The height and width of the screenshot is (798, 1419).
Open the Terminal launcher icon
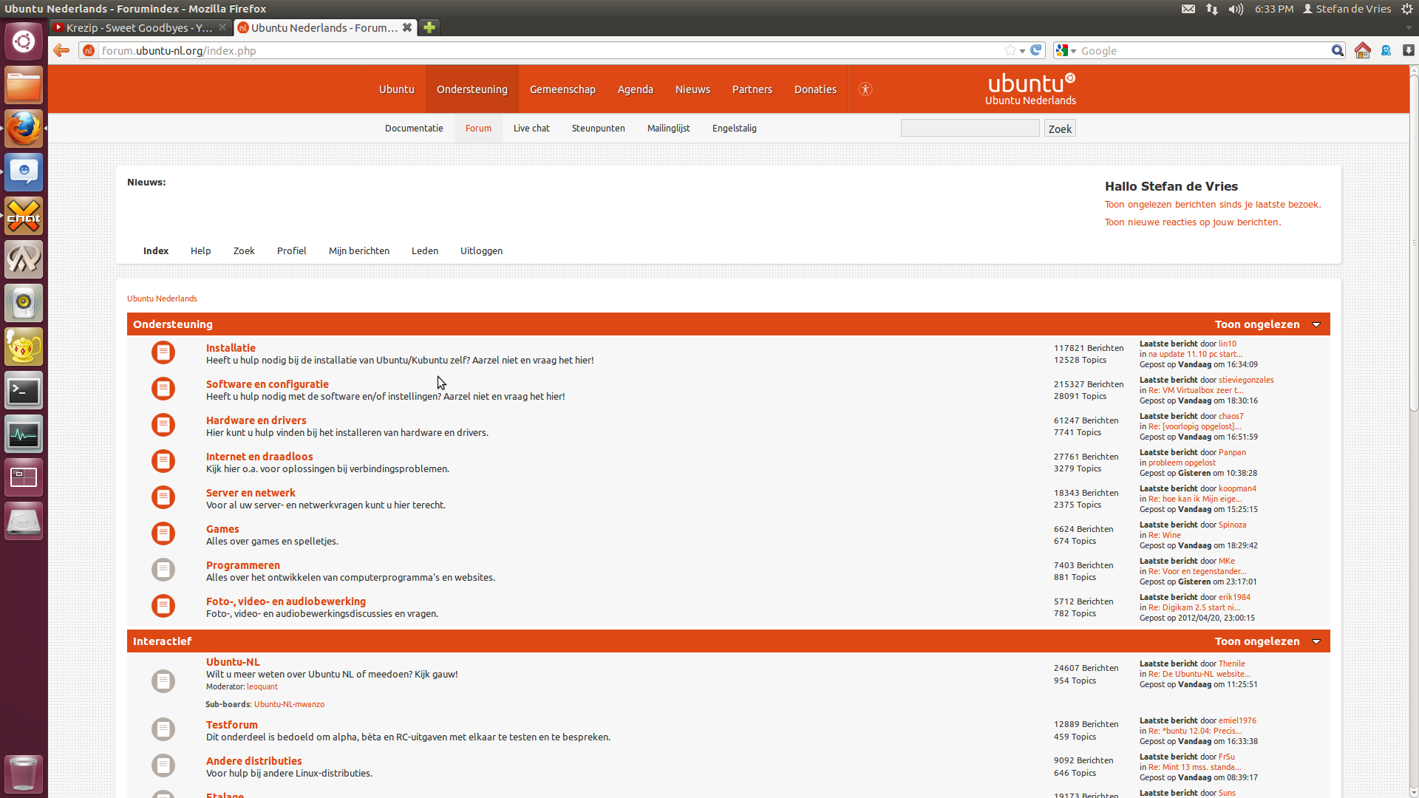pyautogui.click(x=24, y=391)
